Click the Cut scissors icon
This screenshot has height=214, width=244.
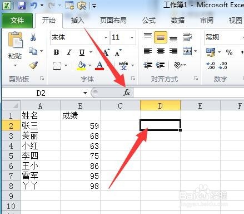pos(33,37)
